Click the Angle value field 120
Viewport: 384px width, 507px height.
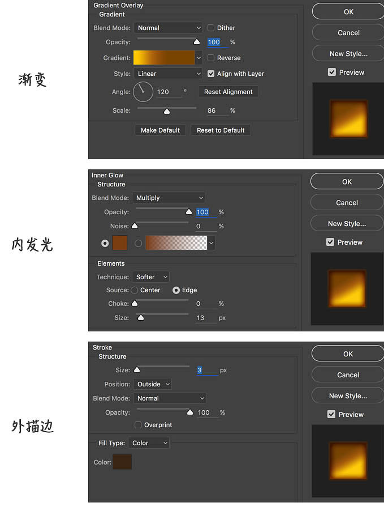[169, 92]
